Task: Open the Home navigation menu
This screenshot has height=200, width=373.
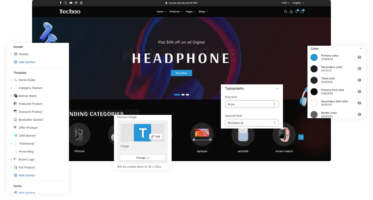Action: (x=161, y=12)
